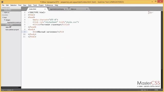
Task: Click line number 11 in gutter
Action: coord(24,37)
